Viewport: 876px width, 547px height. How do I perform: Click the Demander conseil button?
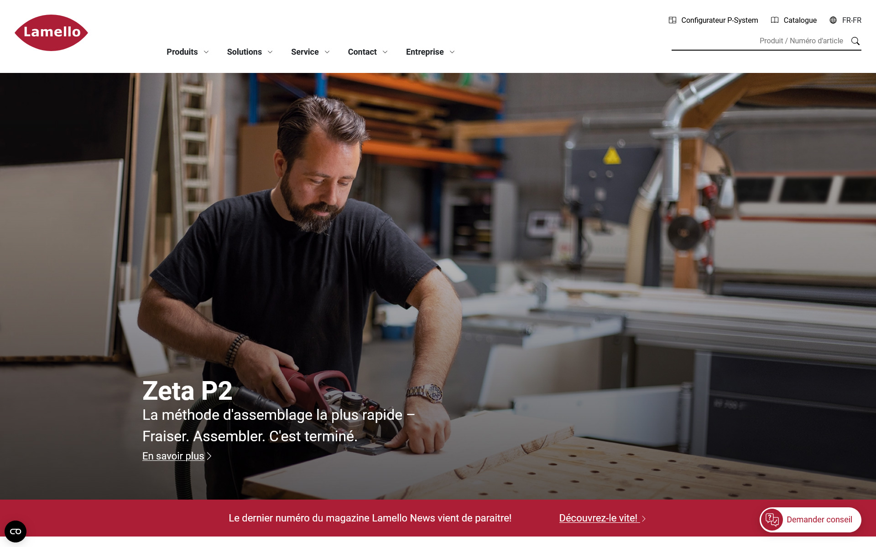810,520
